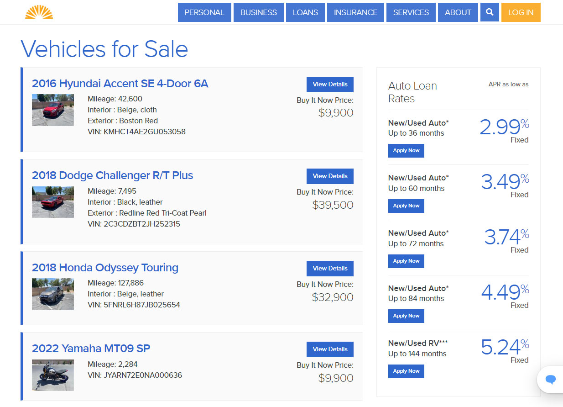This screenshot has height=407, width=563.
Task: Open the About menu
Action: coord(458,12)
